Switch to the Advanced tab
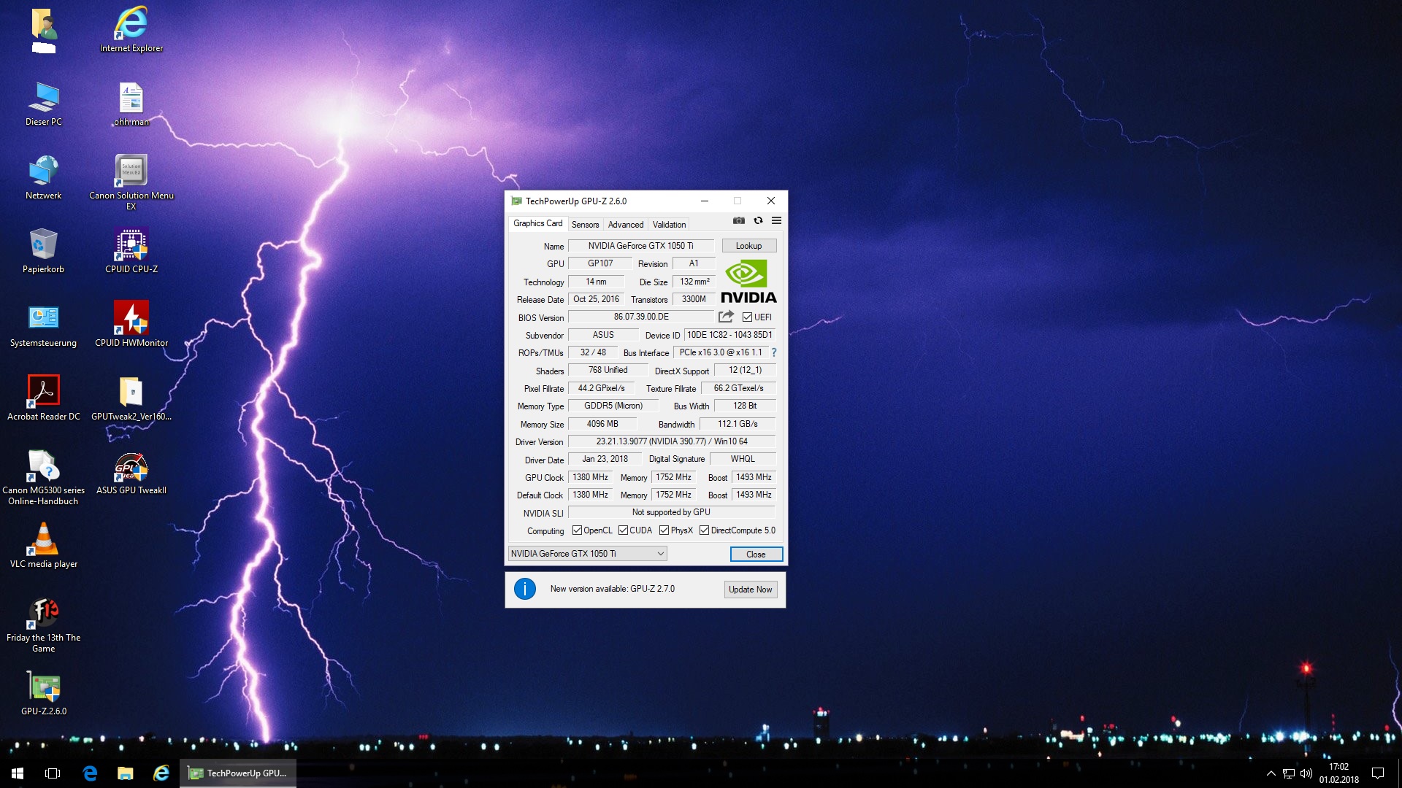The height and width of the screenshot is (788, 1402). (626, 225)
